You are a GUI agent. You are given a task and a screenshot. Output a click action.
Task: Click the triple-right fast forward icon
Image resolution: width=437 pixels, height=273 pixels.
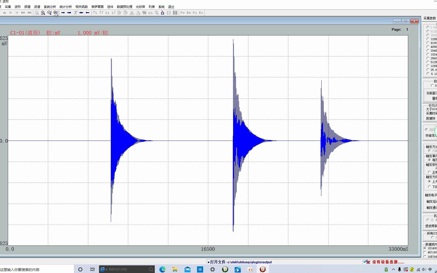coord(23,13)
